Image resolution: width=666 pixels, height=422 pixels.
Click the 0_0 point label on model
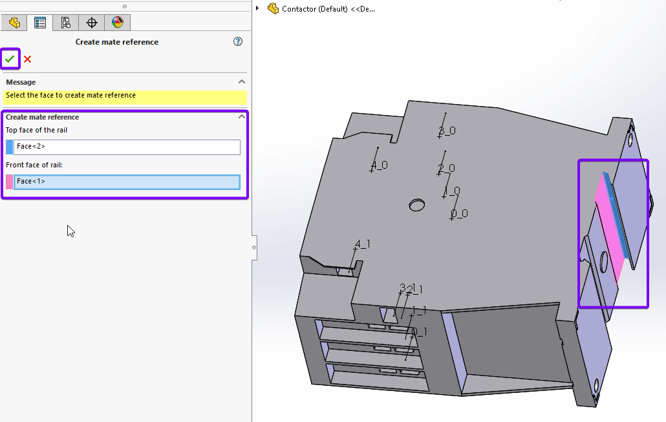459,213
